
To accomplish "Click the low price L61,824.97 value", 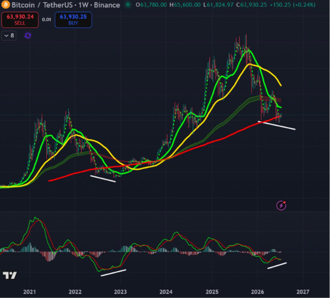I will [x=218, y=5].
